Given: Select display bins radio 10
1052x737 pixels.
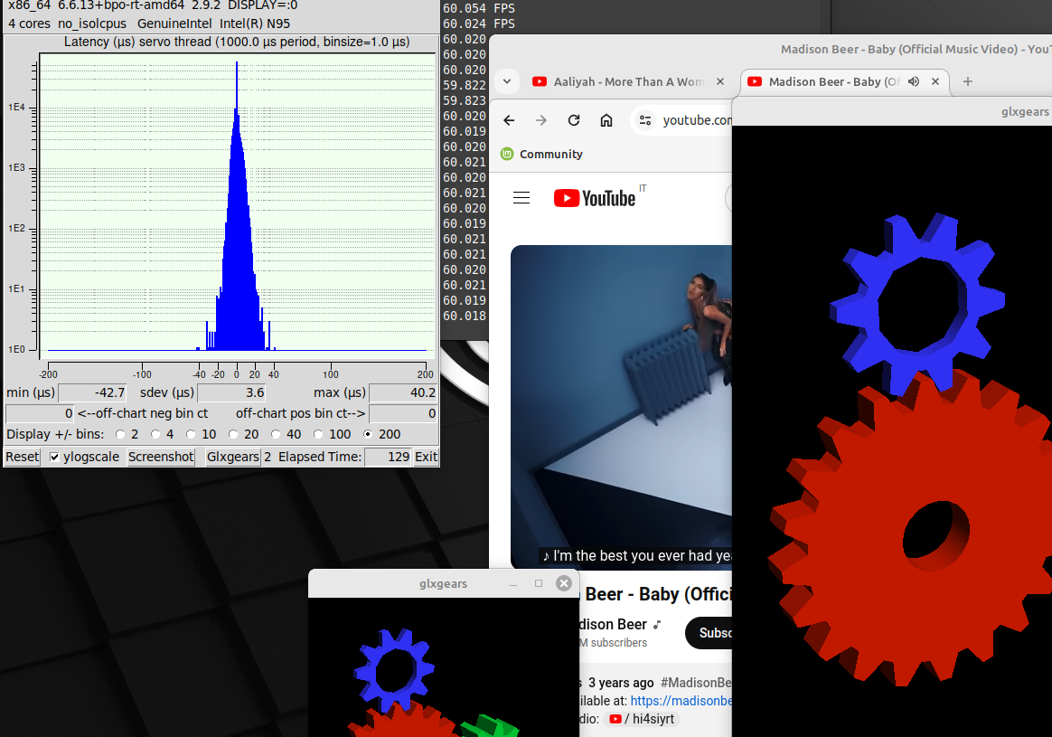Looking at the screenshot, I should pos(192,434).
